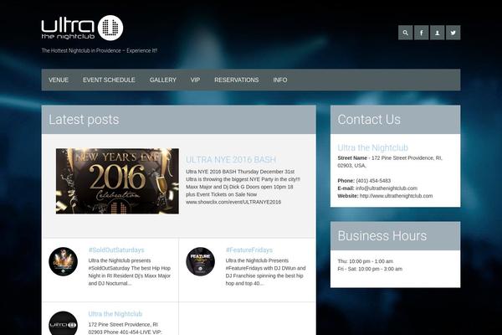Open Ultra the Nightclub link in Contact Us
This screenshot has height=335, width=502.
[x=372, y=147]
